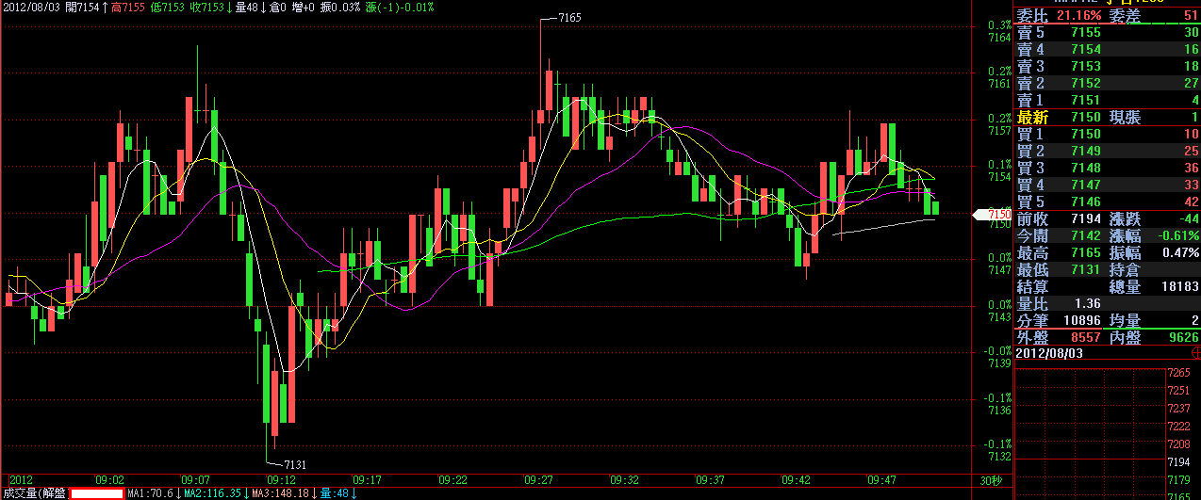Click the 高7155 high value in top bar
The width and height of the screenshot is (1201, 500).
coord(129,7)
